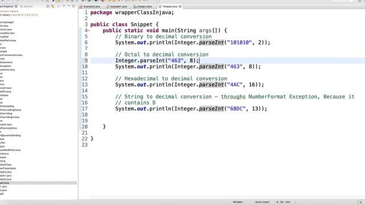The height and width of the screenshot is (205, 365).
Task: Click the underlined word throughs in comment
Action: (233, 97)
